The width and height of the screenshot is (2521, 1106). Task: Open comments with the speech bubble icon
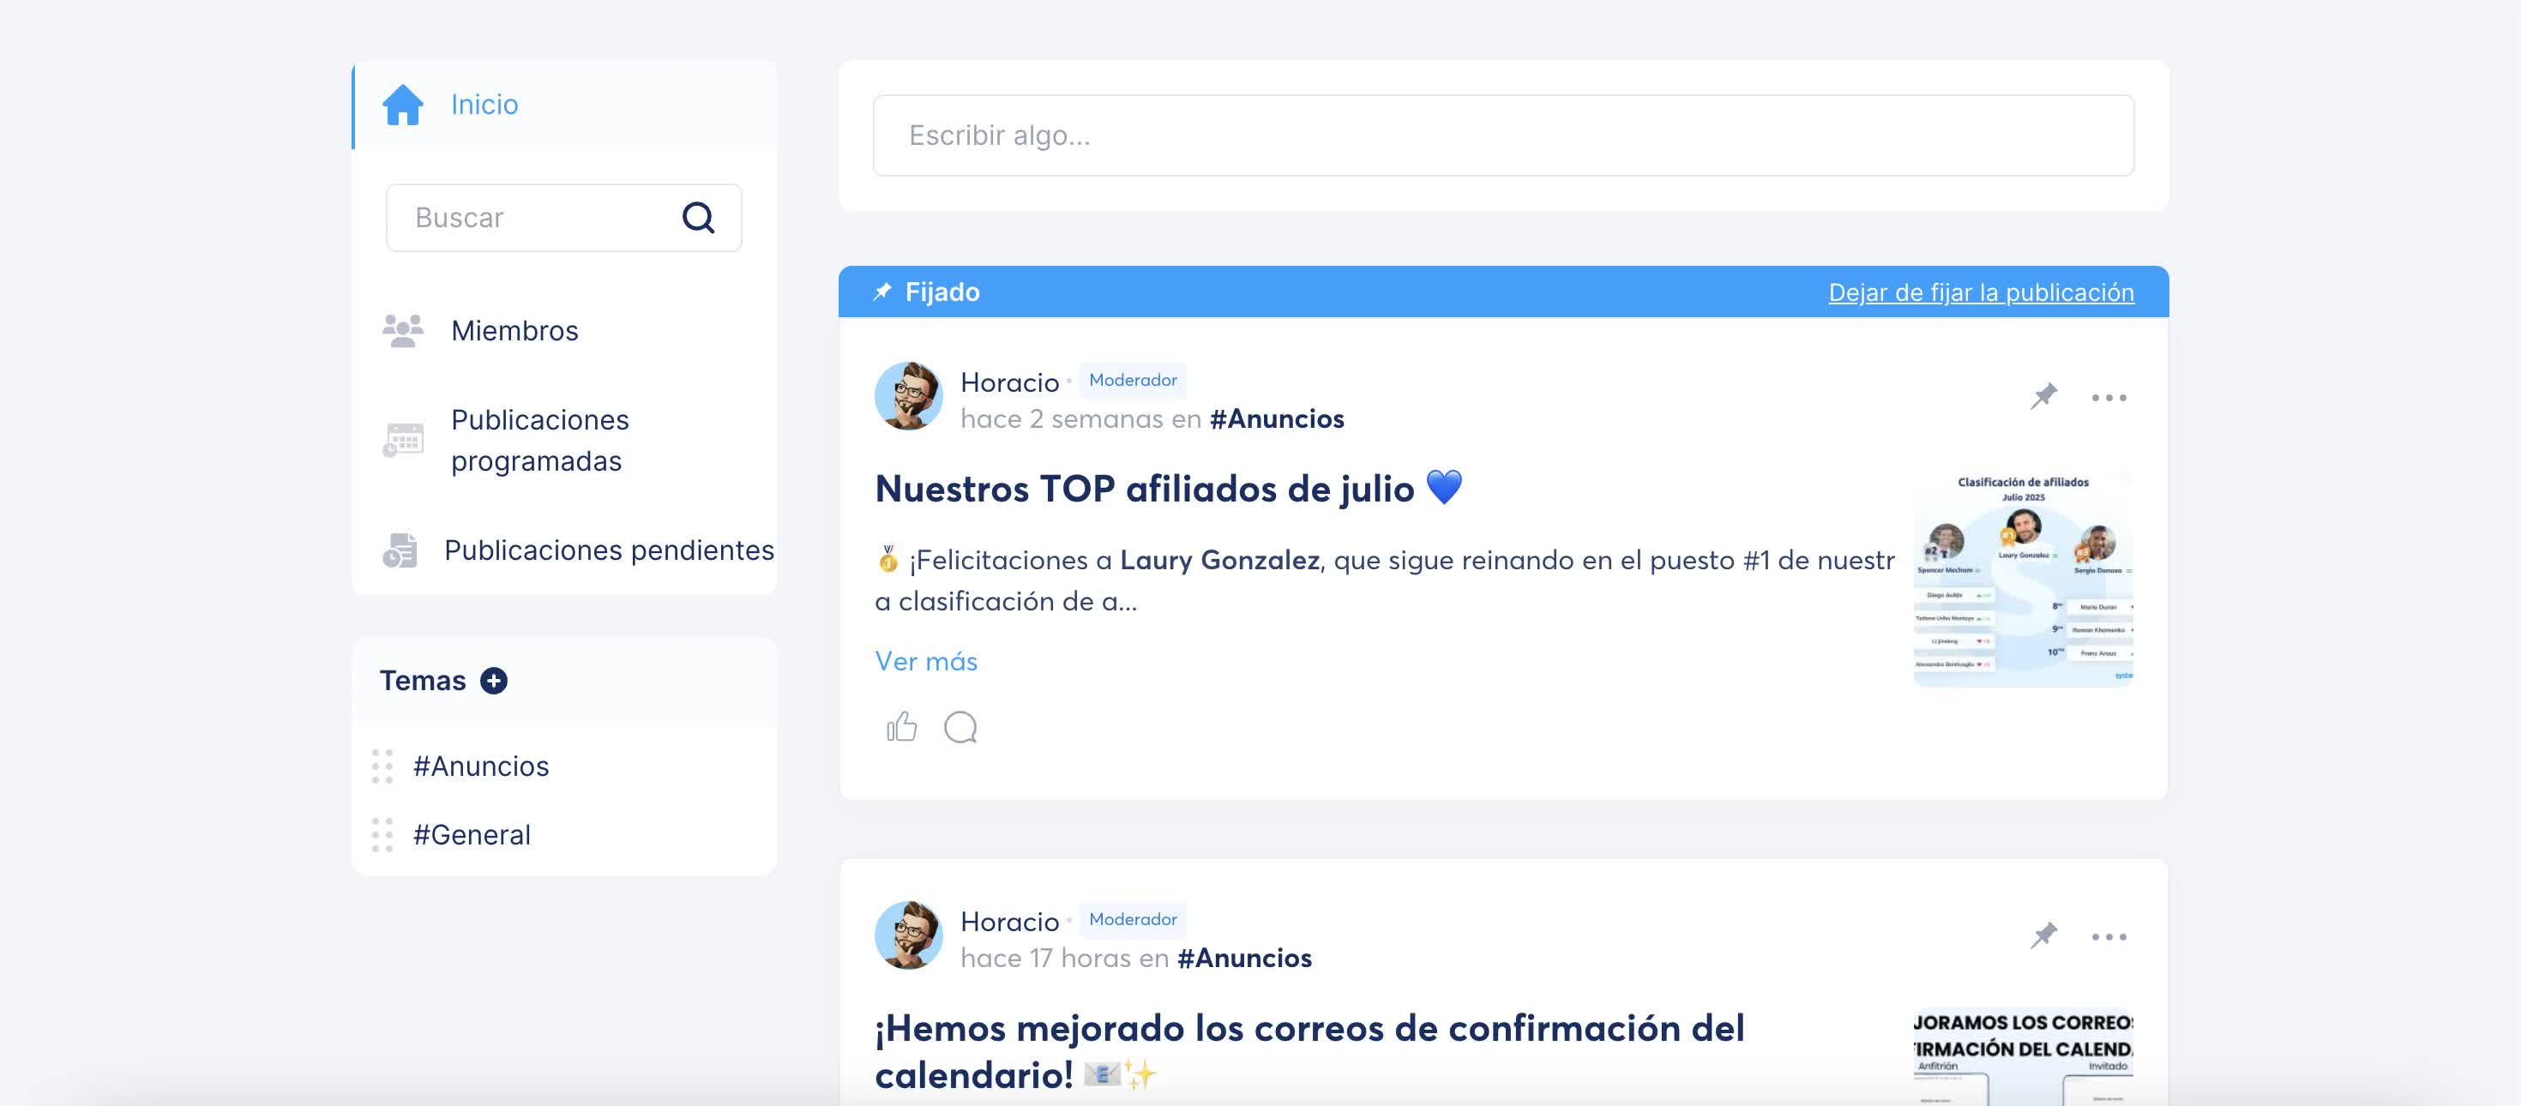point(962,727)
